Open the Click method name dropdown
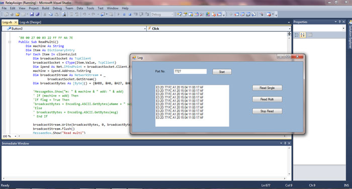 click(290, 29)
